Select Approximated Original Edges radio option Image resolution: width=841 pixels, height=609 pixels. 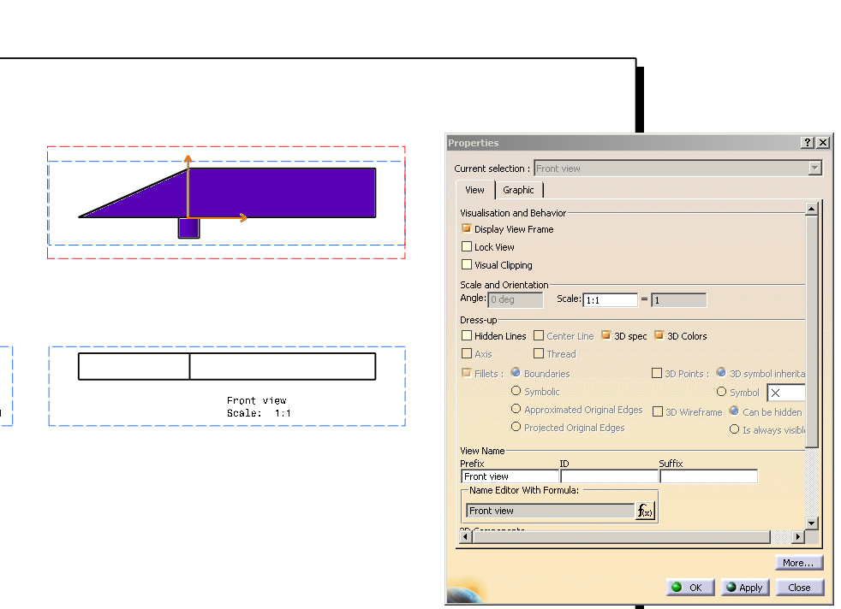point(516,409)
